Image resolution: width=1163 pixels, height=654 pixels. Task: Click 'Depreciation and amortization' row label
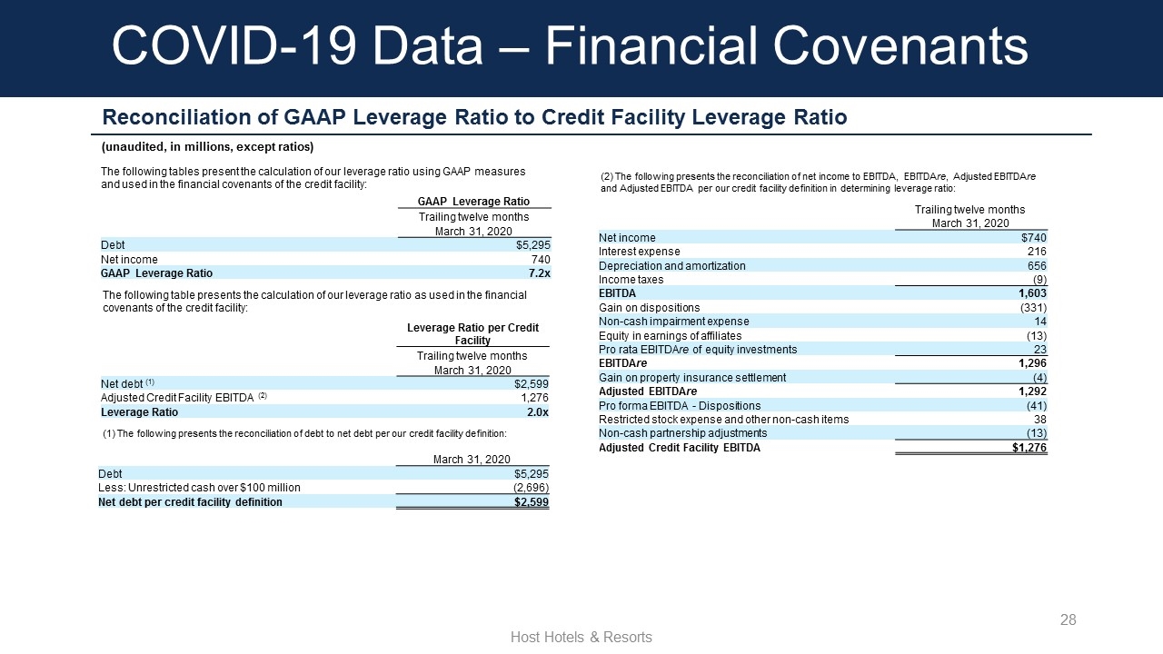coord(671,265)
